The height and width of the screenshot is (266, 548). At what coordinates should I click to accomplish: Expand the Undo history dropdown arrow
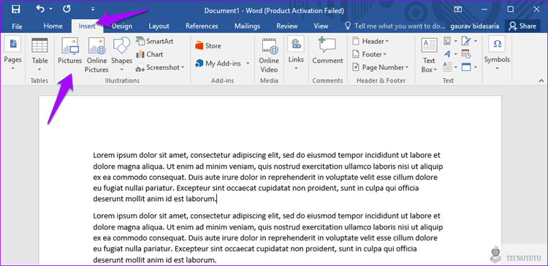[50, 9]
